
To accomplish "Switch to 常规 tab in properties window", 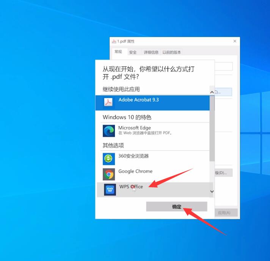I will tap(118, 52).
